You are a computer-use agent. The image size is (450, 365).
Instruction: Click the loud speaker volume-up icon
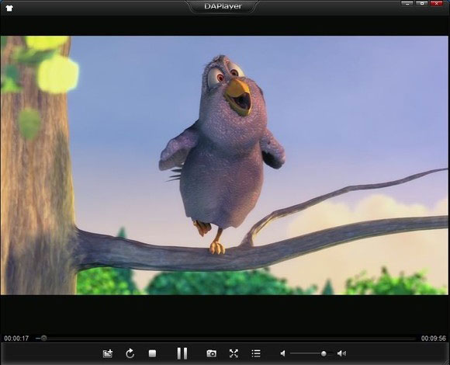(341, 353)
